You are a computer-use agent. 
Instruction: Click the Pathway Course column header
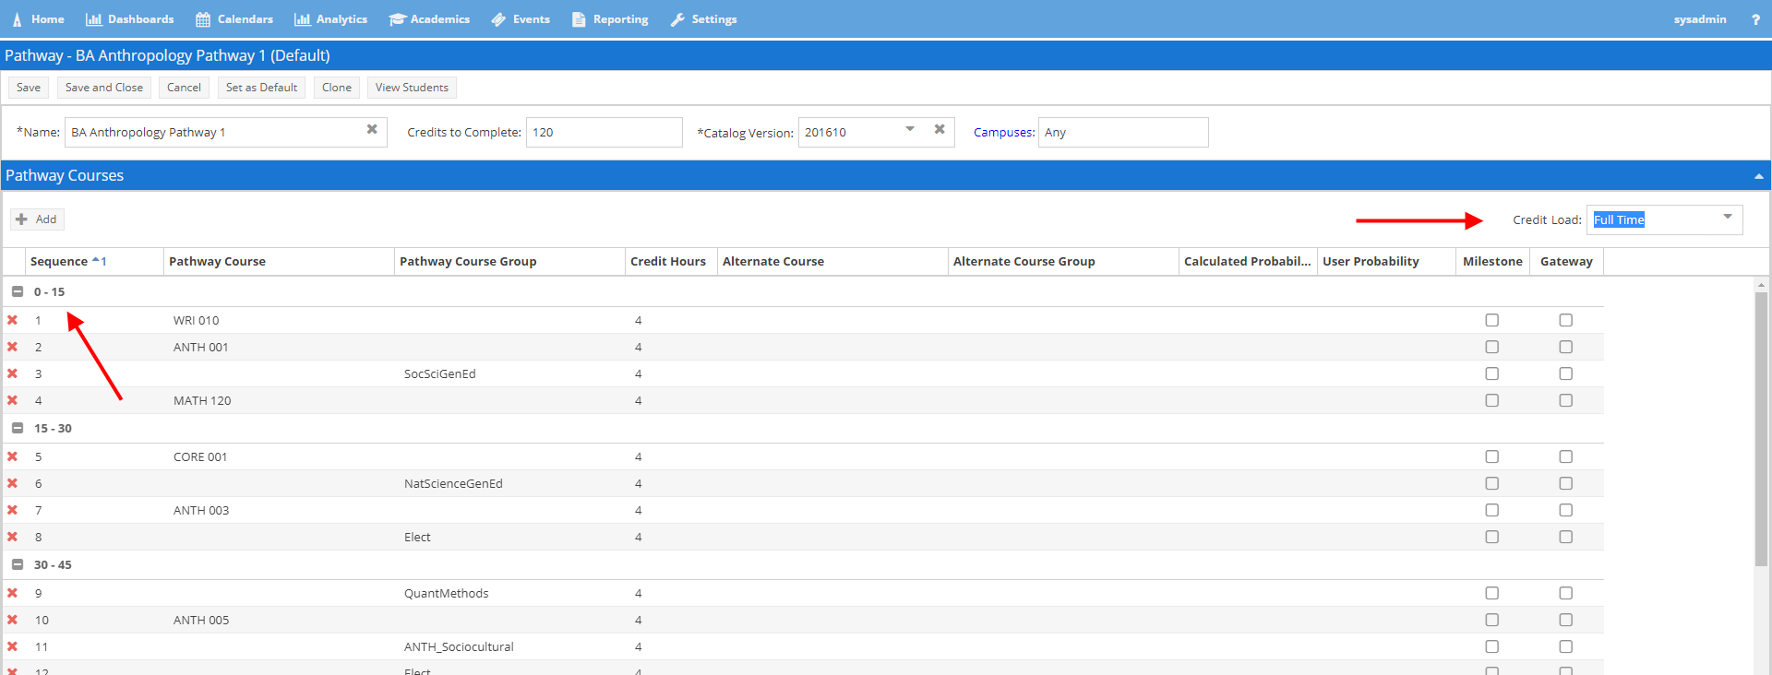[279, 262]
